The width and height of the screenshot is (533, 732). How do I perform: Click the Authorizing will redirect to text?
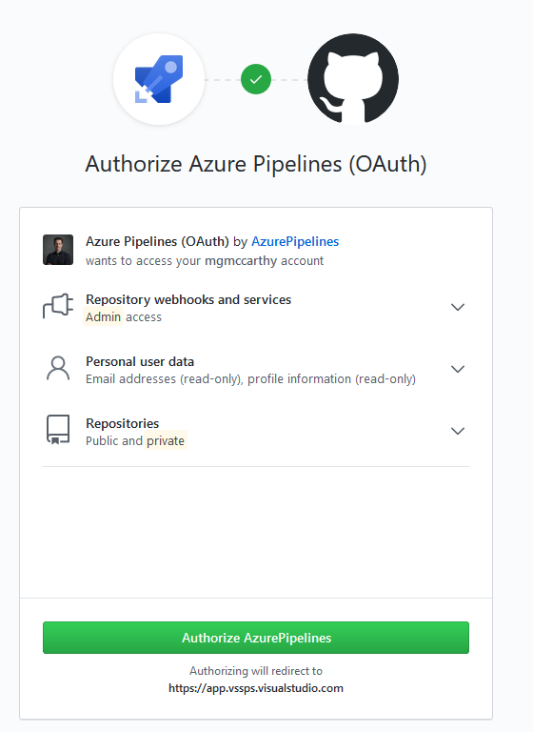coord(256,671)
